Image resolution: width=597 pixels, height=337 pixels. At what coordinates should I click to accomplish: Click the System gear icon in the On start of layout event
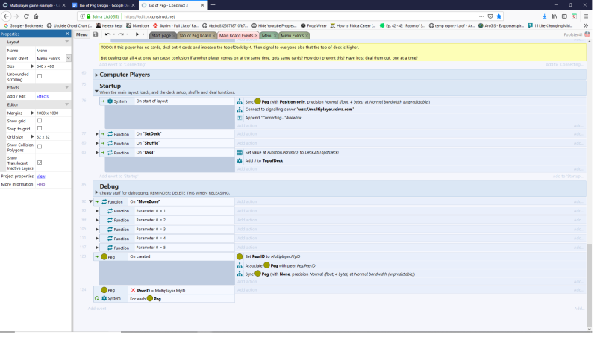click(110, 101)
